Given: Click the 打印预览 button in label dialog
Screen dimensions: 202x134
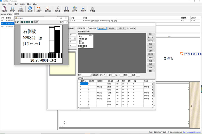Looking at the screenshot, I should point(102,28).
